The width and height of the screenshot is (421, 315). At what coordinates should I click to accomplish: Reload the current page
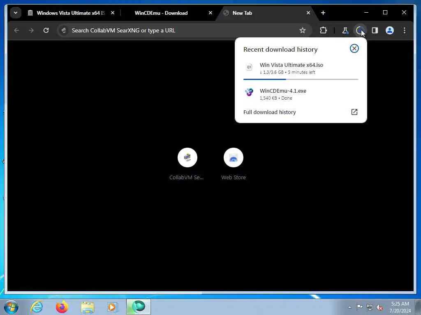46,30
